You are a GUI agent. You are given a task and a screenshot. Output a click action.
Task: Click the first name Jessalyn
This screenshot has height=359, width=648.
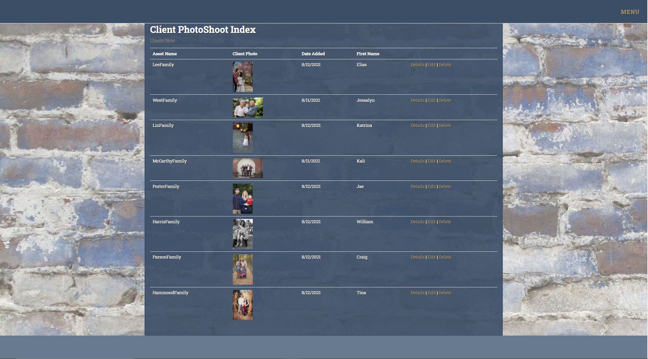click(366, 100)
